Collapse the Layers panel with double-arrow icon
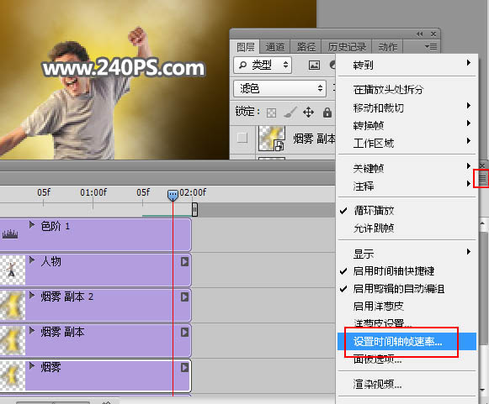This screenshot has height=404, width=489. (x=420, y=34)
